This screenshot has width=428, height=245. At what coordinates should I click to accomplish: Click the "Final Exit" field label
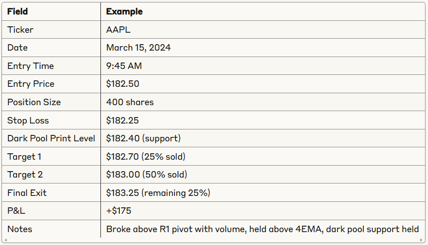(x=27, y=193)
